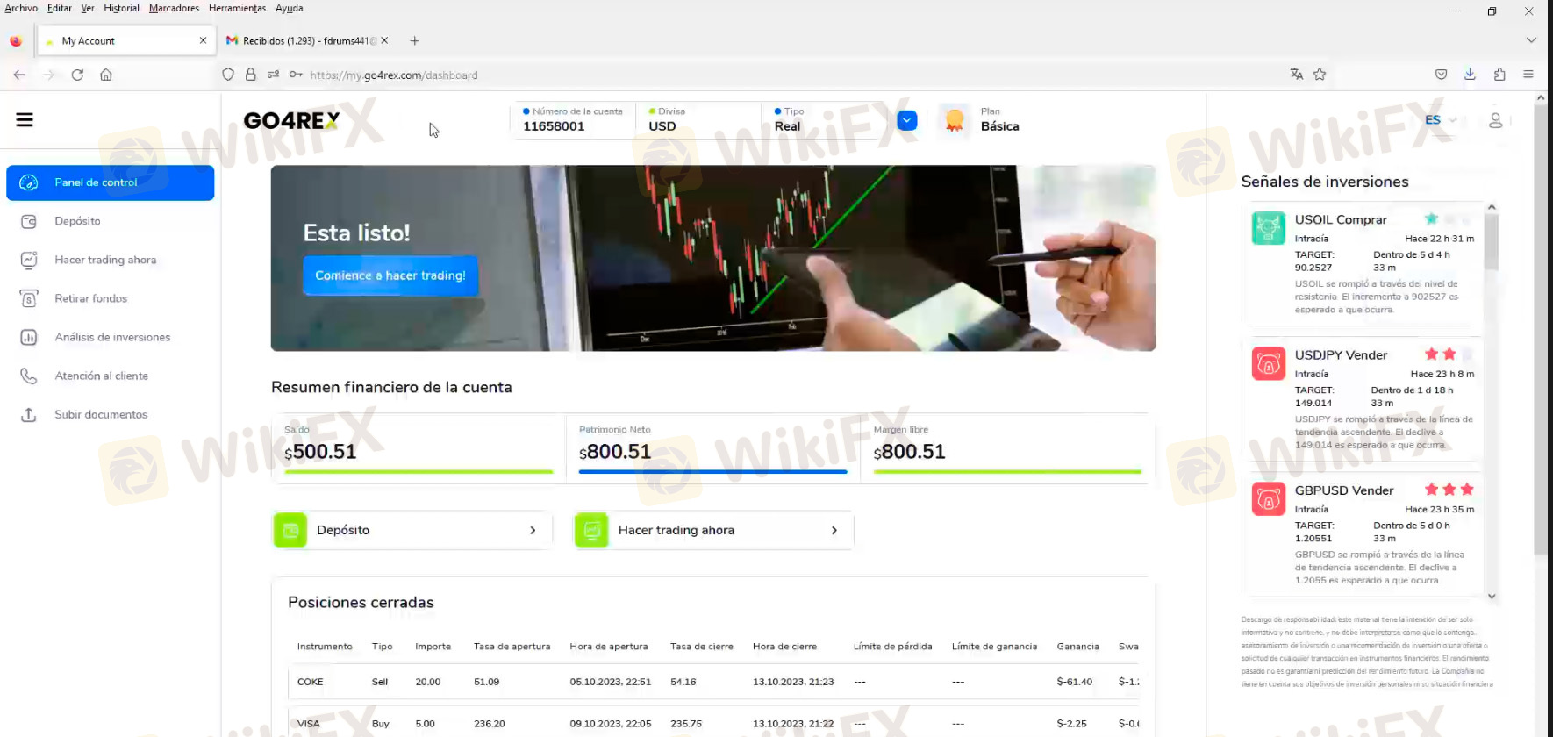Click the Depósito wallet icon in sidebar
Image resolution: width=1553 pixels, height=737 pixels.
(29, 221)
